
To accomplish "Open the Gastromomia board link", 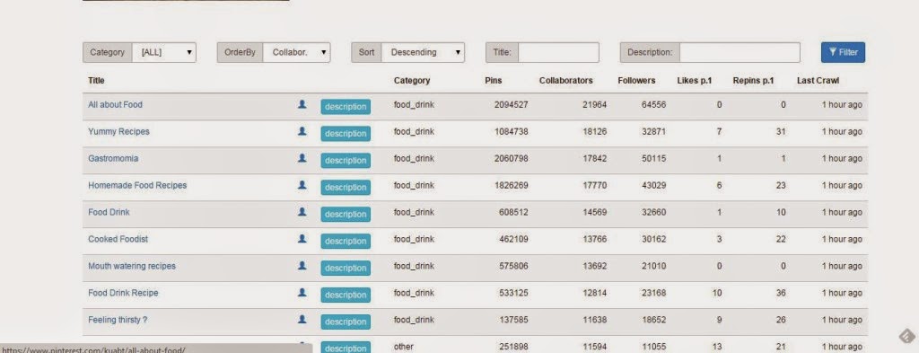I will 113,158.
